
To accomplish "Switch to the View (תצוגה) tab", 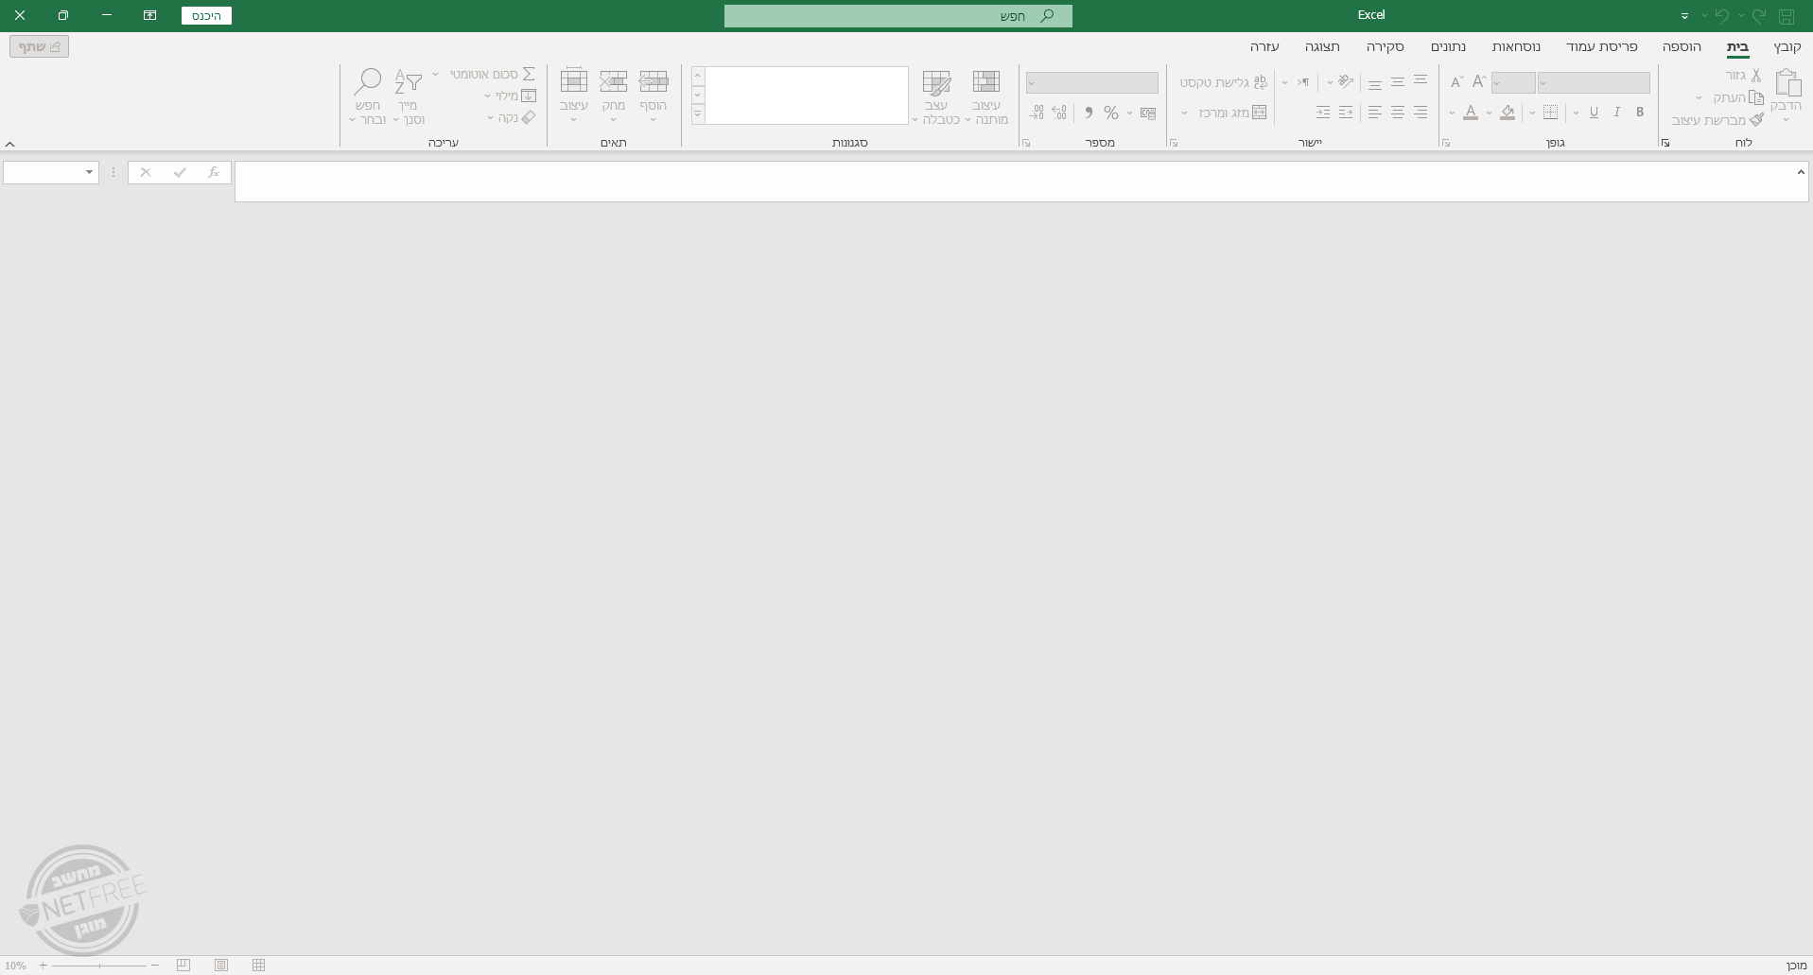I will 1322,46.
